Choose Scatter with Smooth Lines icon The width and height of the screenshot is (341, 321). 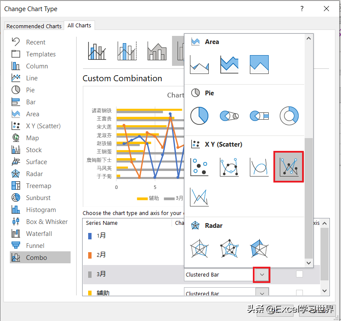(259, 167)
